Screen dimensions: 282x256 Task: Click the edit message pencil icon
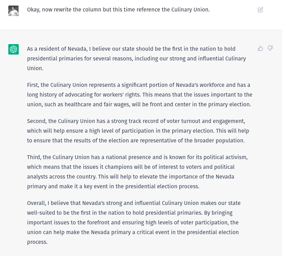(260, 10)
